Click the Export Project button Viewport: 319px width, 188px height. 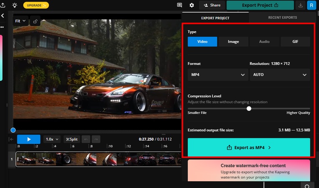pyautogui.click(x=260, y=5)
